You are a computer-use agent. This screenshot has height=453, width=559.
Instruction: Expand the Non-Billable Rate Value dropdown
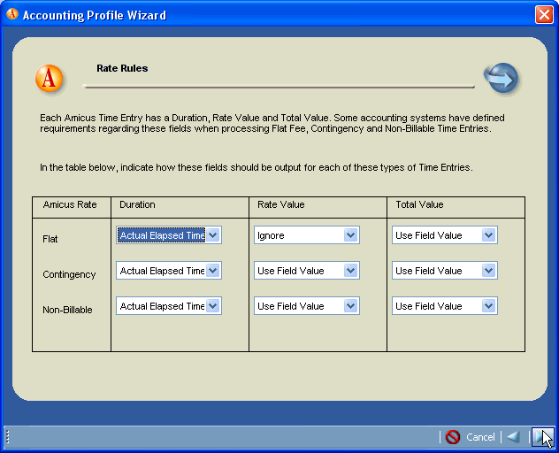pyautogui.click(x=350, y=306)
